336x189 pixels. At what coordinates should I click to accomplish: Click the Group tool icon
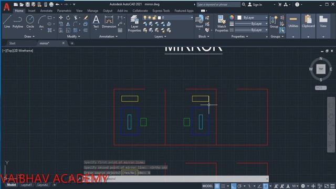[274, 22]
